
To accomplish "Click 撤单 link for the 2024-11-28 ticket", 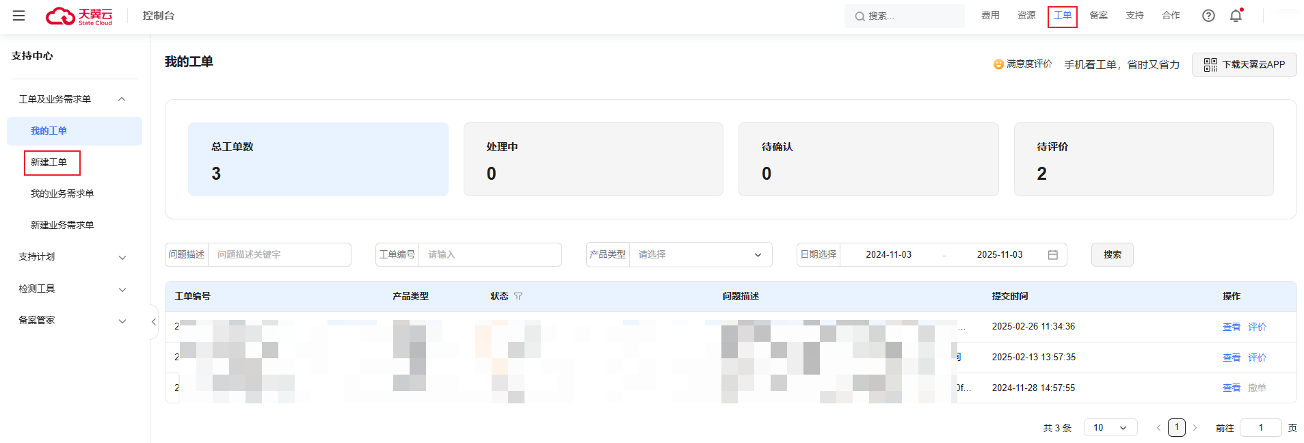I will click(1257, 388).
